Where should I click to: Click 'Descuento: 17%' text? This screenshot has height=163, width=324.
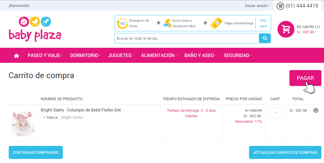tap(248, 122)
